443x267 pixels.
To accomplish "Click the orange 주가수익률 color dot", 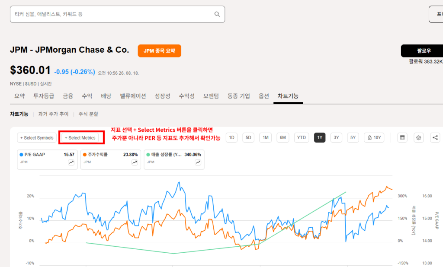I will (x=84, y=155).
